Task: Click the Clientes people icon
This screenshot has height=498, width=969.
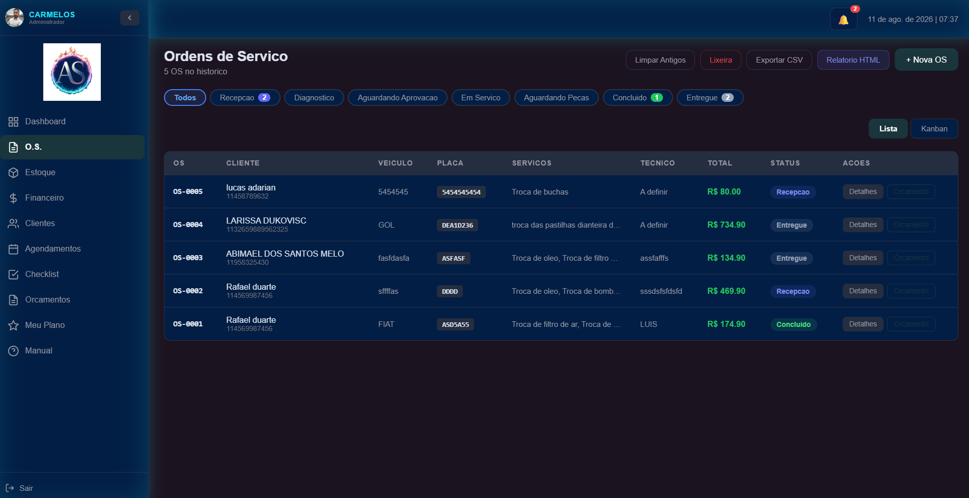Action: click(13, 224)
